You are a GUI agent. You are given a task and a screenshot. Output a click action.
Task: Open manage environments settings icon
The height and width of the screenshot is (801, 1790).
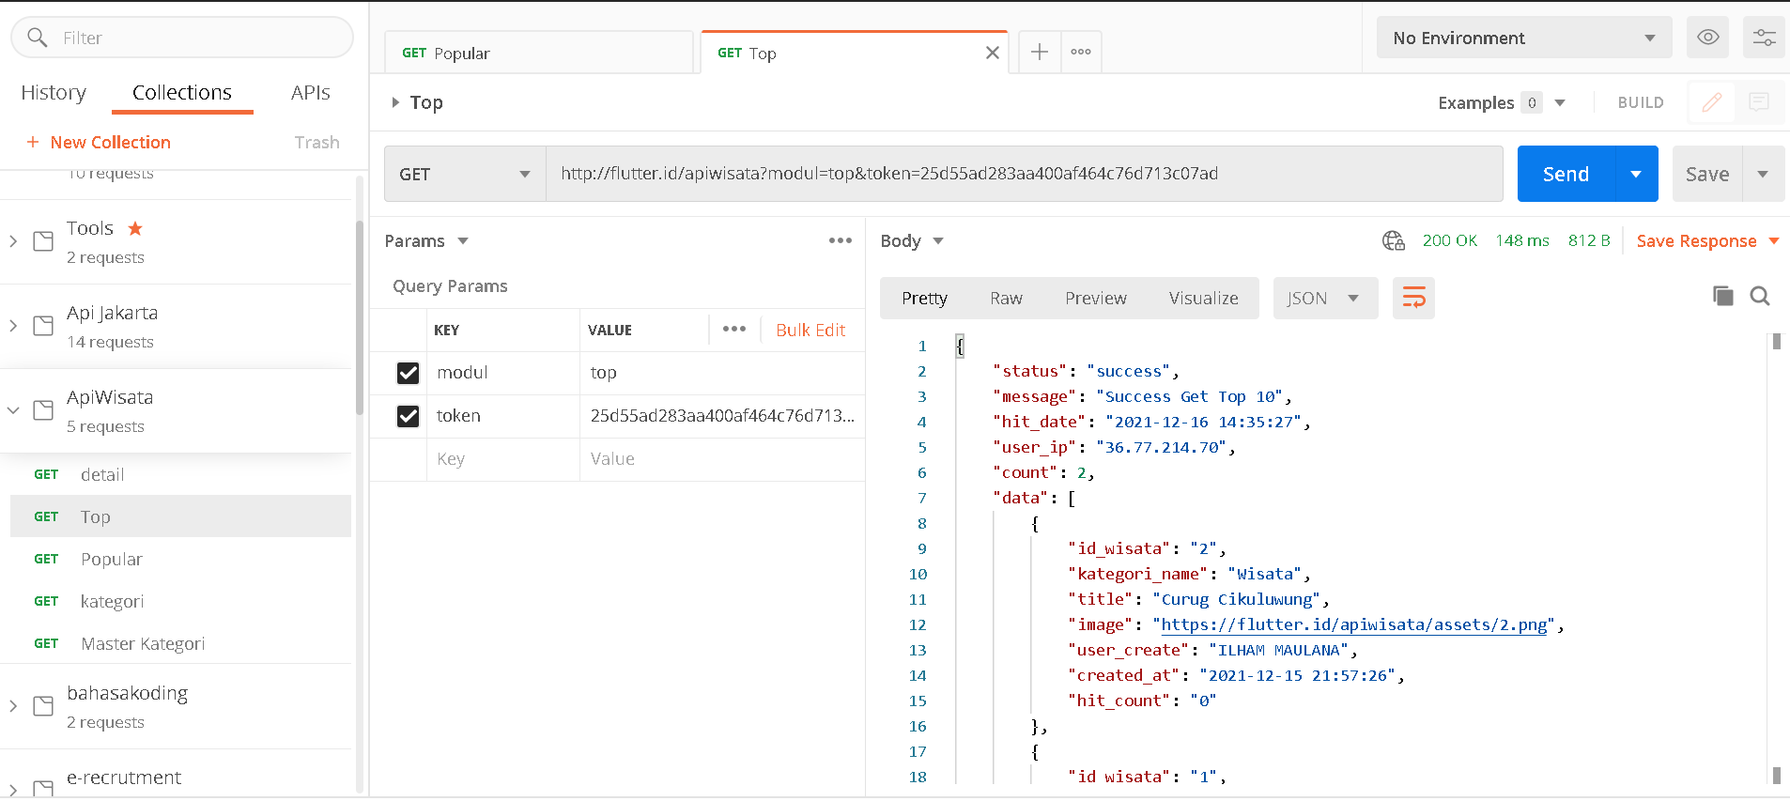pos(1764,38)
